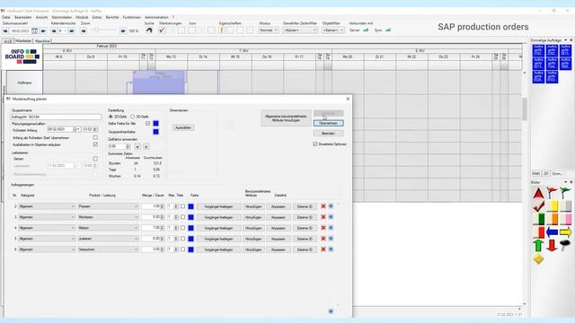This screenshot has width=575, height=323.
Task: Enable Anfang als frühesten Start übernehmen
Action: [x=95, y=137]
